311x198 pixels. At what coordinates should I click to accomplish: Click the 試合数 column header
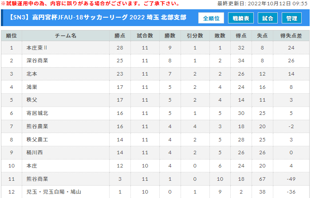(x=145, y=36)
